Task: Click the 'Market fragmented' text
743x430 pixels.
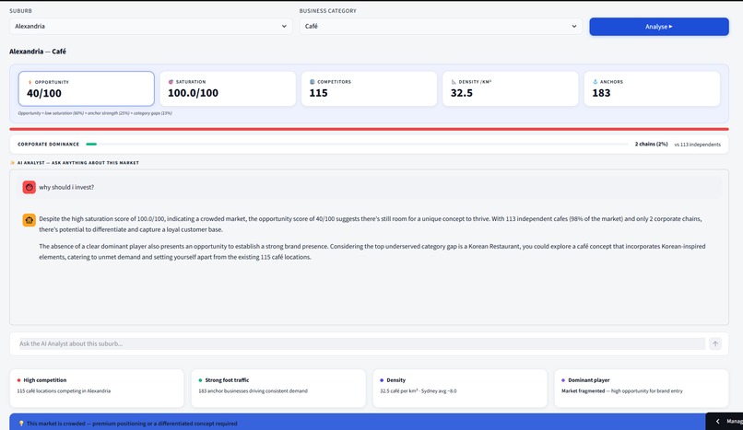Action: click(x=583, y=390)
